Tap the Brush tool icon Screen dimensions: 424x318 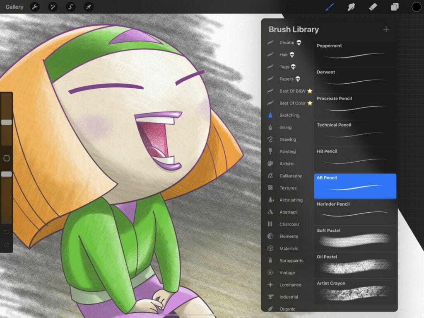click(329, 7)
